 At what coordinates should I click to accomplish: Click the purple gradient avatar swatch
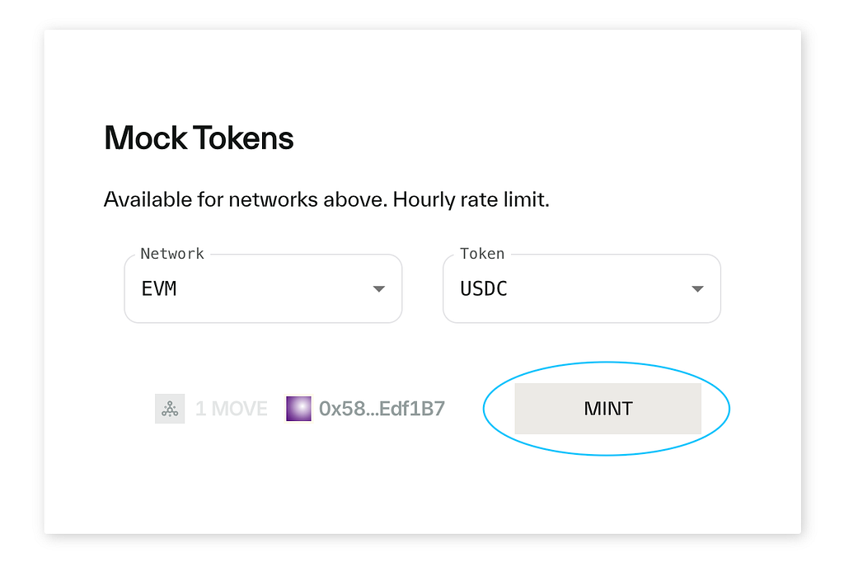[x=298, y=409]
